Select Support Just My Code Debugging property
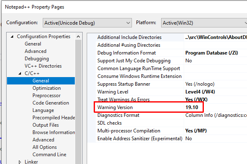Viewport: 247px width, 164px height. click(134, 61)
